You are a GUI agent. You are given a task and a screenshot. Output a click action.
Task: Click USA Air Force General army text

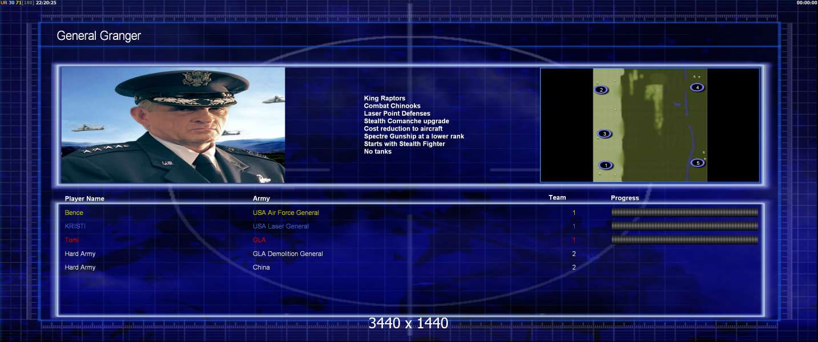[286, 213]
